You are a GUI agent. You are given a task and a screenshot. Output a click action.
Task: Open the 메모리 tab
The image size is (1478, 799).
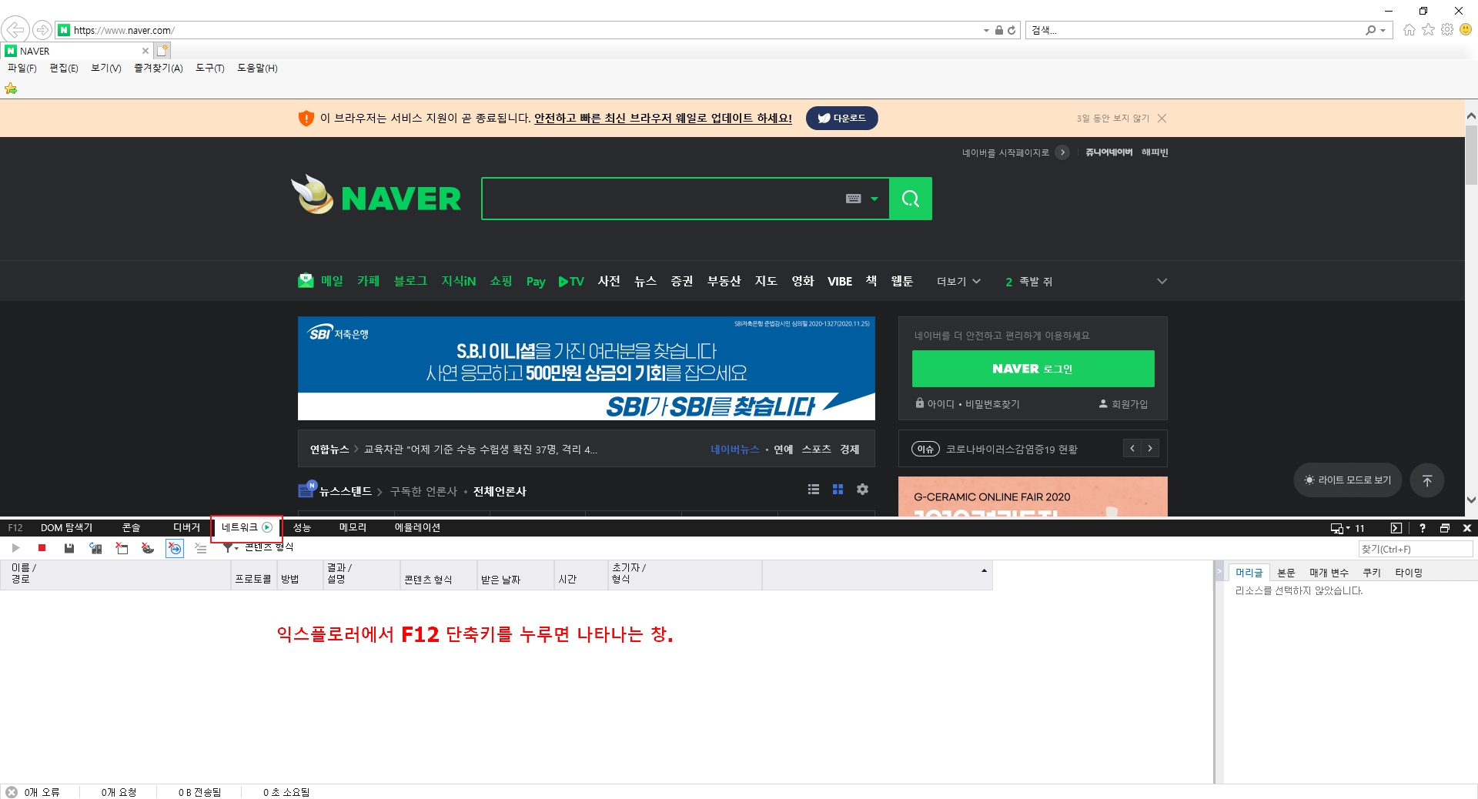tap(353, 528)
